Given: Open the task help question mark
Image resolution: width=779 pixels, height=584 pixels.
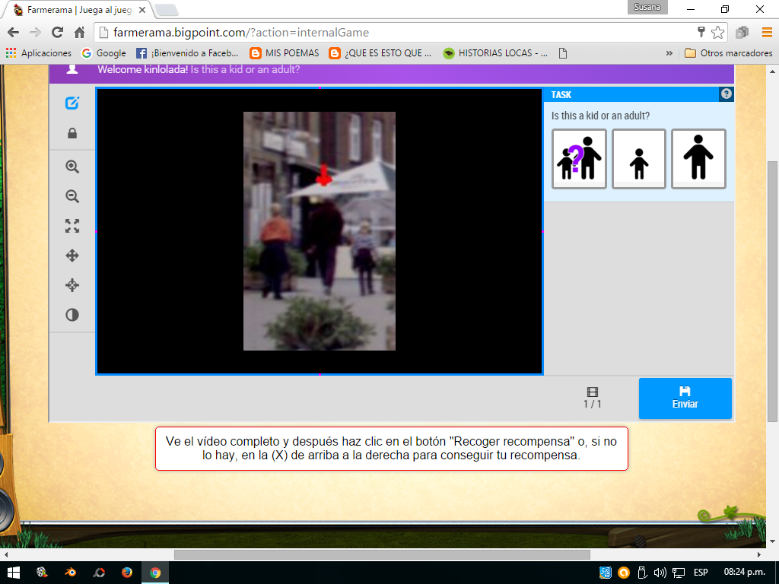Looking at the screenshot, I should [x=727, y=94].
